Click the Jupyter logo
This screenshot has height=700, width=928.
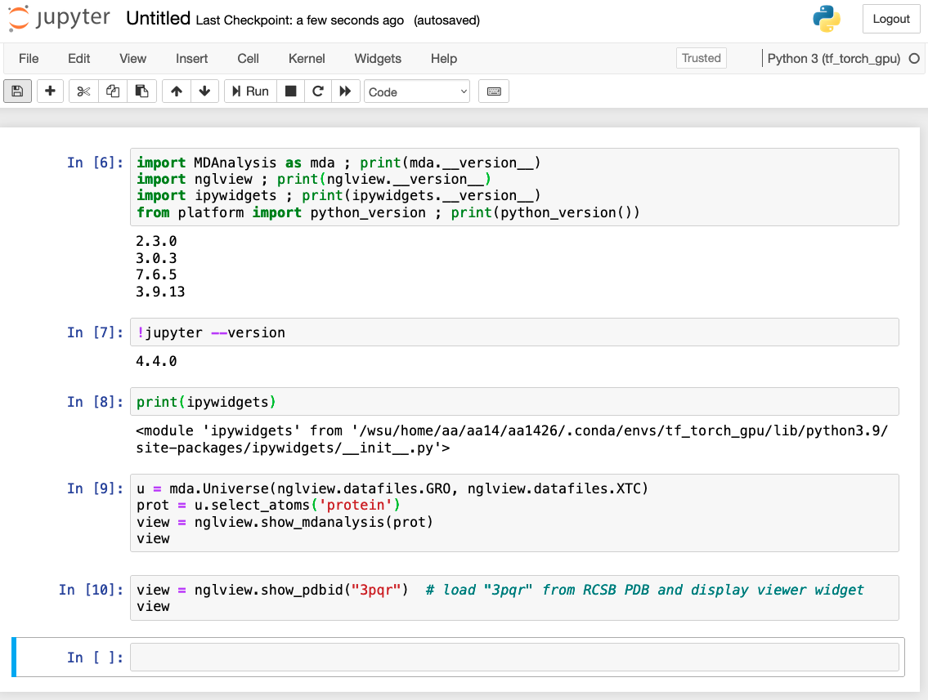(x=59, y=18)
